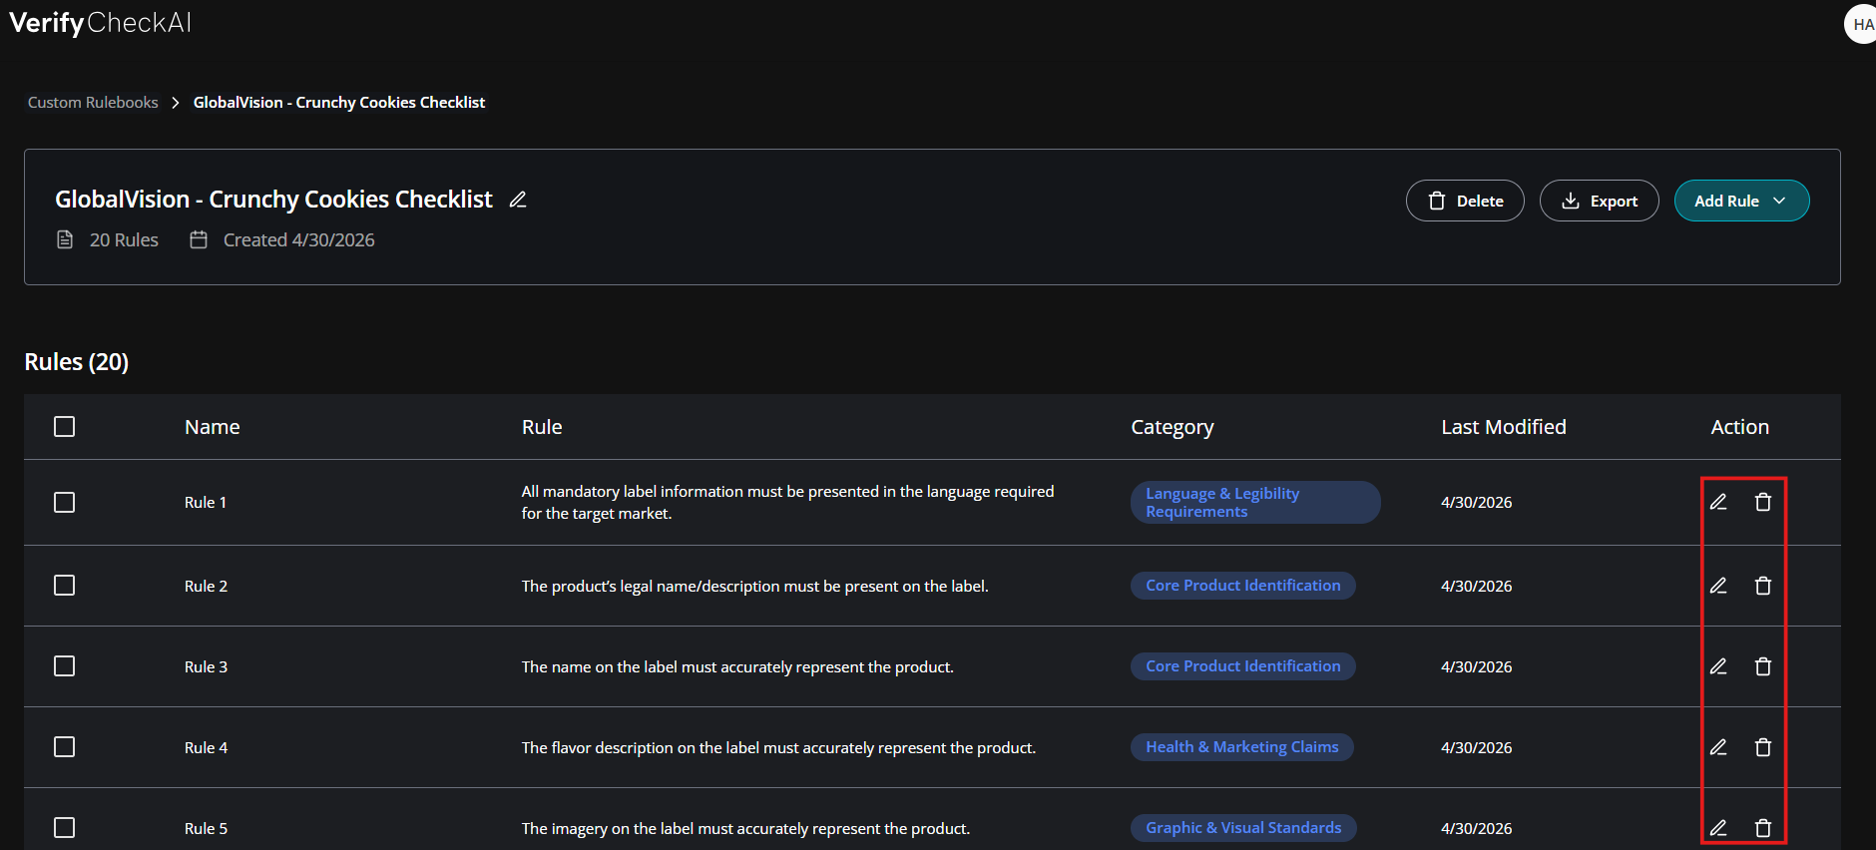Select the Rule 2 checkbox
Screen dimensions: 1876x850
[65, 586]
